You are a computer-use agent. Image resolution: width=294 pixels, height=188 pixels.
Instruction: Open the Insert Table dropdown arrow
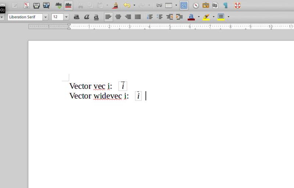point(176,5)
